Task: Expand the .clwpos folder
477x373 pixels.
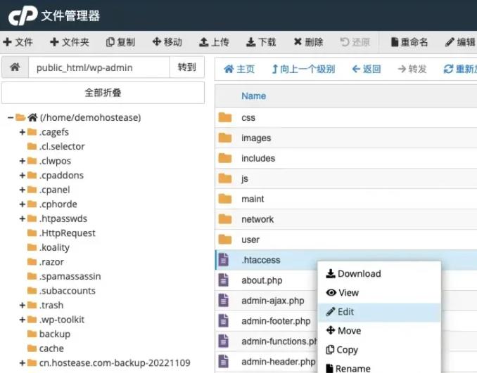Action: point(23,161)
